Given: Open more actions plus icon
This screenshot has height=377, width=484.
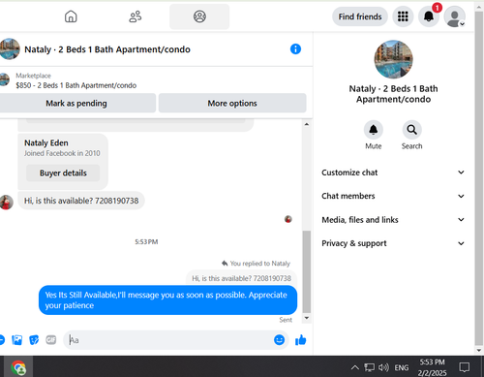Looking at the screenshot, I should (2, 340).
